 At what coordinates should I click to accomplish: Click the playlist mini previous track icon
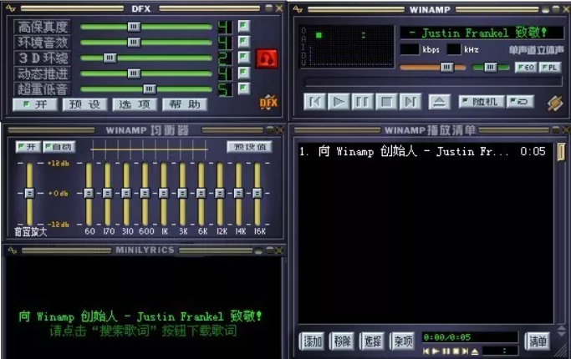(426, 351)
